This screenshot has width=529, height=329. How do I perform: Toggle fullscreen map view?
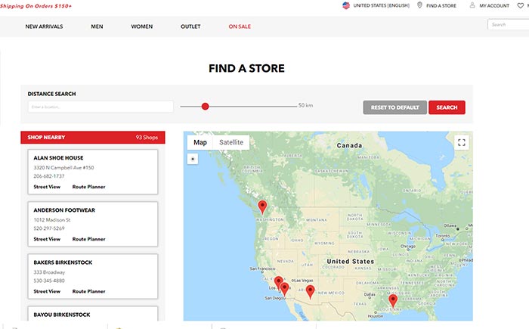[x=462, y=142]
